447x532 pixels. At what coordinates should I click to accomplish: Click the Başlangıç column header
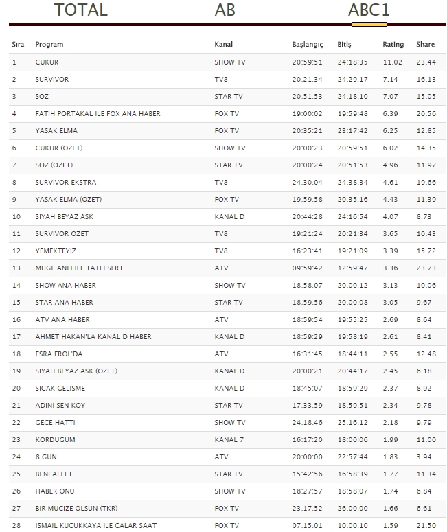(308, 45)
